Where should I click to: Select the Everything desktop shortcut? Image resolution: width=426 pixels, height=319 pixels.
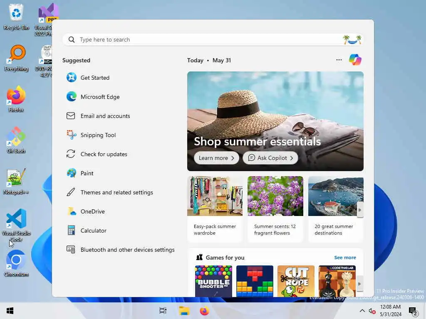pyautogui.click(x=16, y=58)
